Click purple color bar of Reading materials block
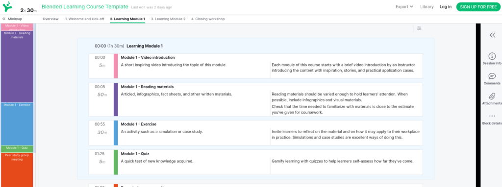 click(x=116, y=99)
